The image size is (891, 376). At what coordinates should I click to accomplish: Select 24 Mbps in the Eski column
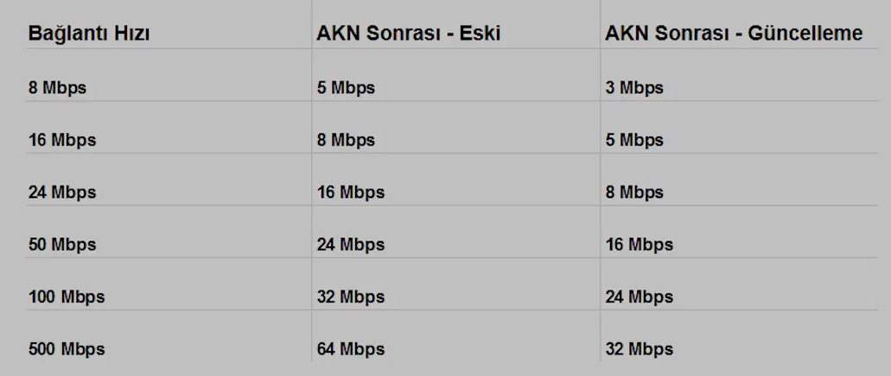pos(351,245)
